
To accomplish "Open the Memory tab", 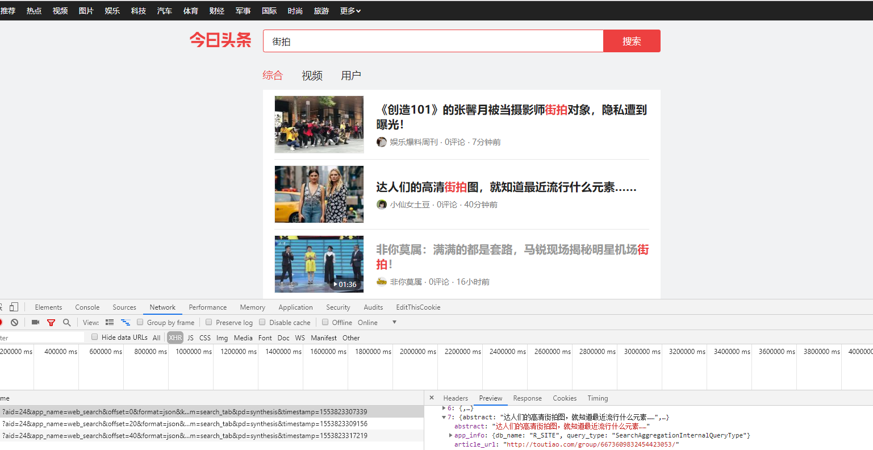I will [253, 307].
